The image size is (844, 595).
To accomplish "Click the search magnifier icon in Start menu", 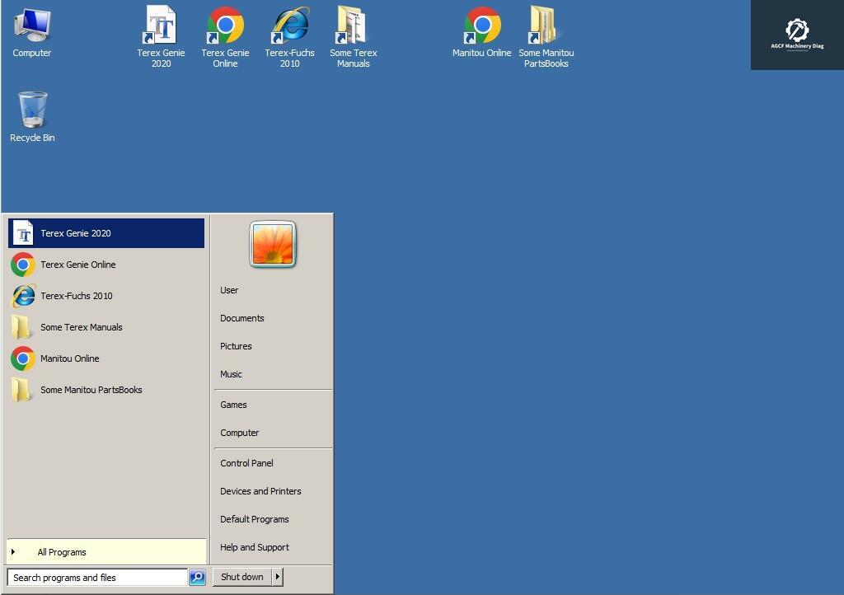I will click(197, 578).
